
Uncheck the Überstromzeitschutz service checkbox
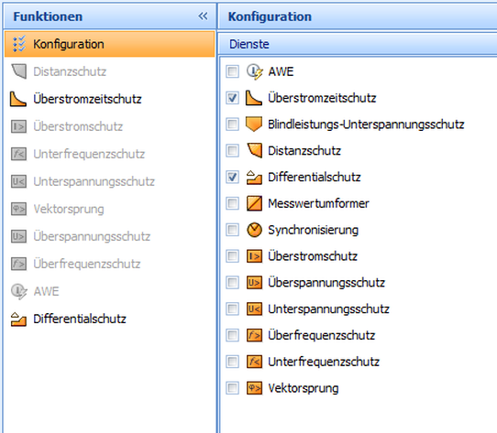pos(232,98)
